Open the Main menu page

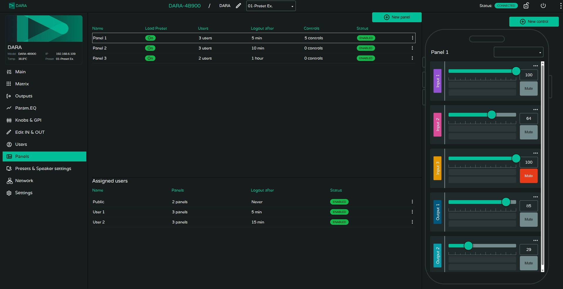(44, 72)
